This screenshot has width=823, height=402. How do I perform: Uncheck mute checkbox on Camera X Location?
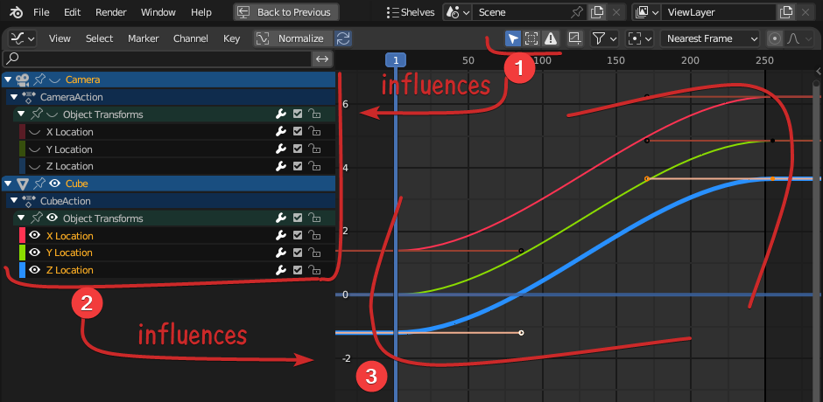tap(298, 132)
